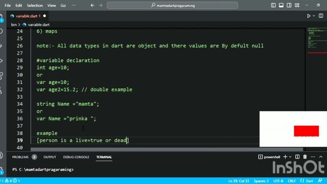Screen dimensions: 327x184
Task: Switch to the TERMINAL panel tab
Action: pyautogui.click(x=104, y=157)
